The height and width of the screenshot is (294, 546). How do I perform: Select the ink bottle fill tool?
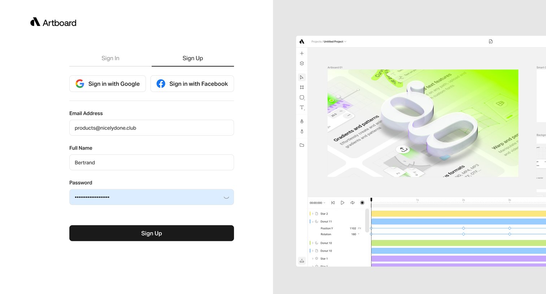(302, 131)
